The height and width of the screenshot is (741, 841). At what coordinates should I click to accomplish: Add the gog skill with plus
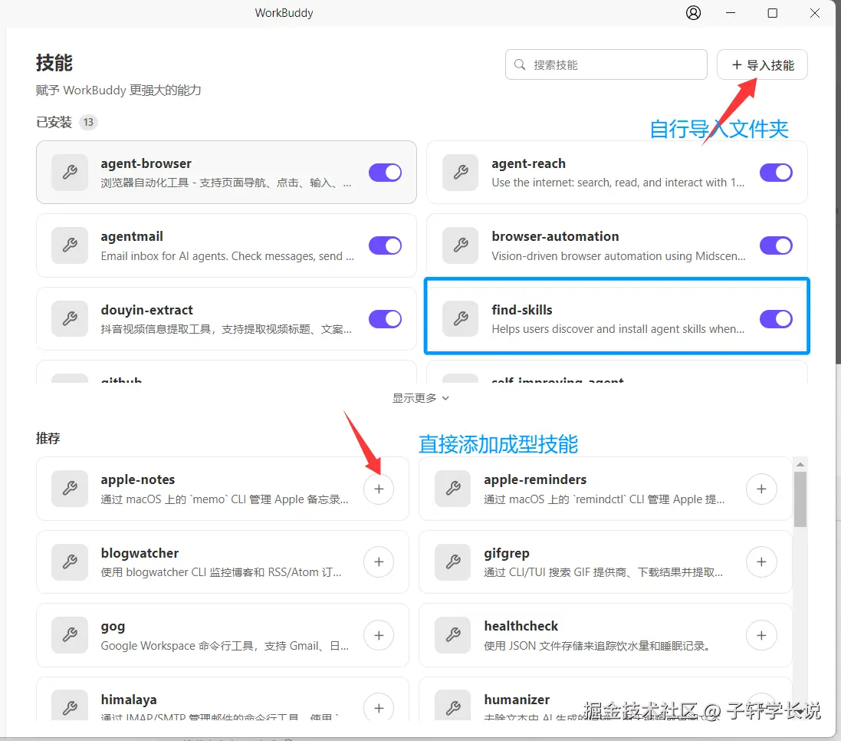pos(379,635)
